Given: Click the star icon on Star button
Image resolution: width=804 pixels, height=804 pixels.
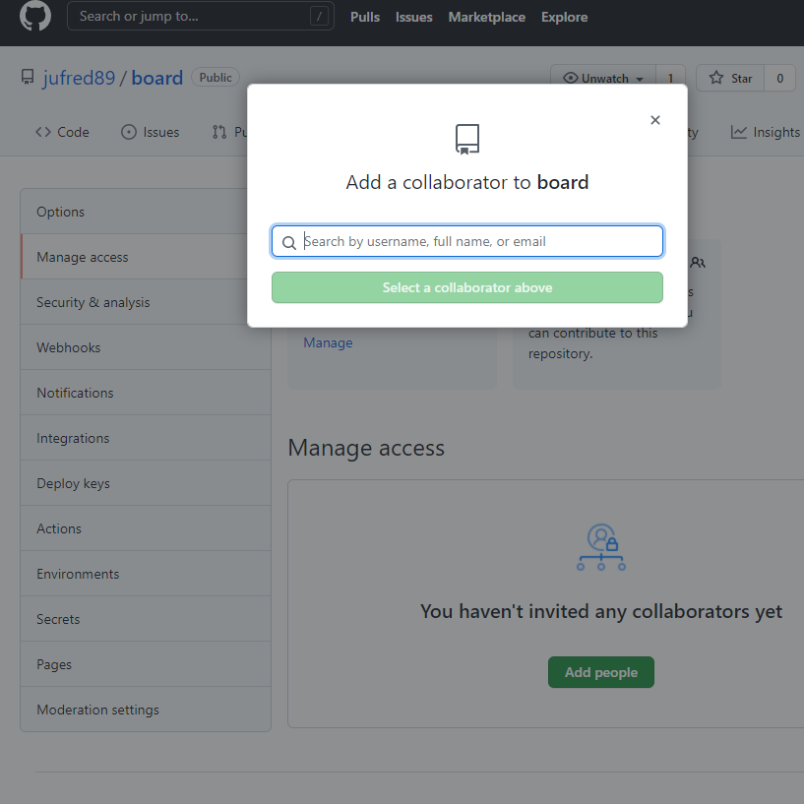Looking at the screenshot, I should pyautogui.click(x=715, y=78).
